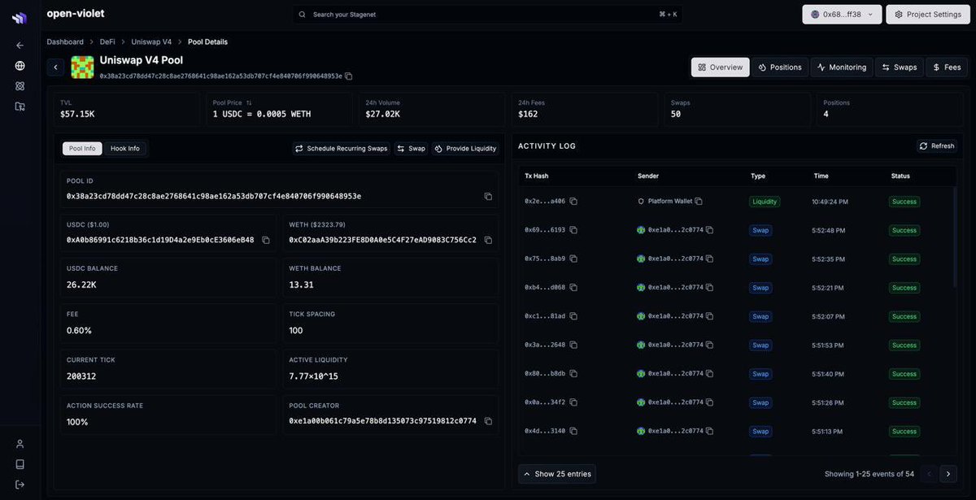Go to previous page of activity events
976x500 pixels.
pos(930,474)
